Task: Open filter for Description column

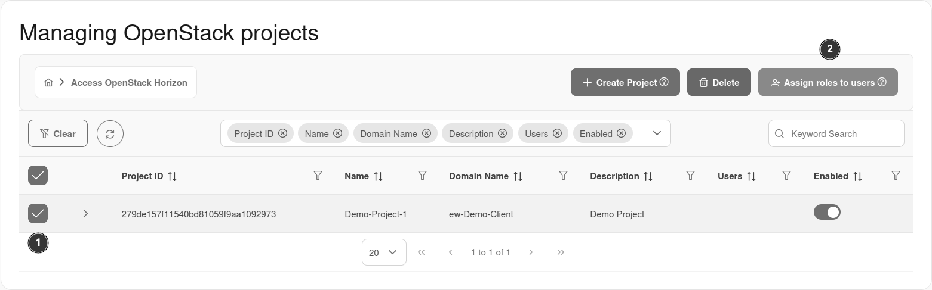Action: click(690, 176)
